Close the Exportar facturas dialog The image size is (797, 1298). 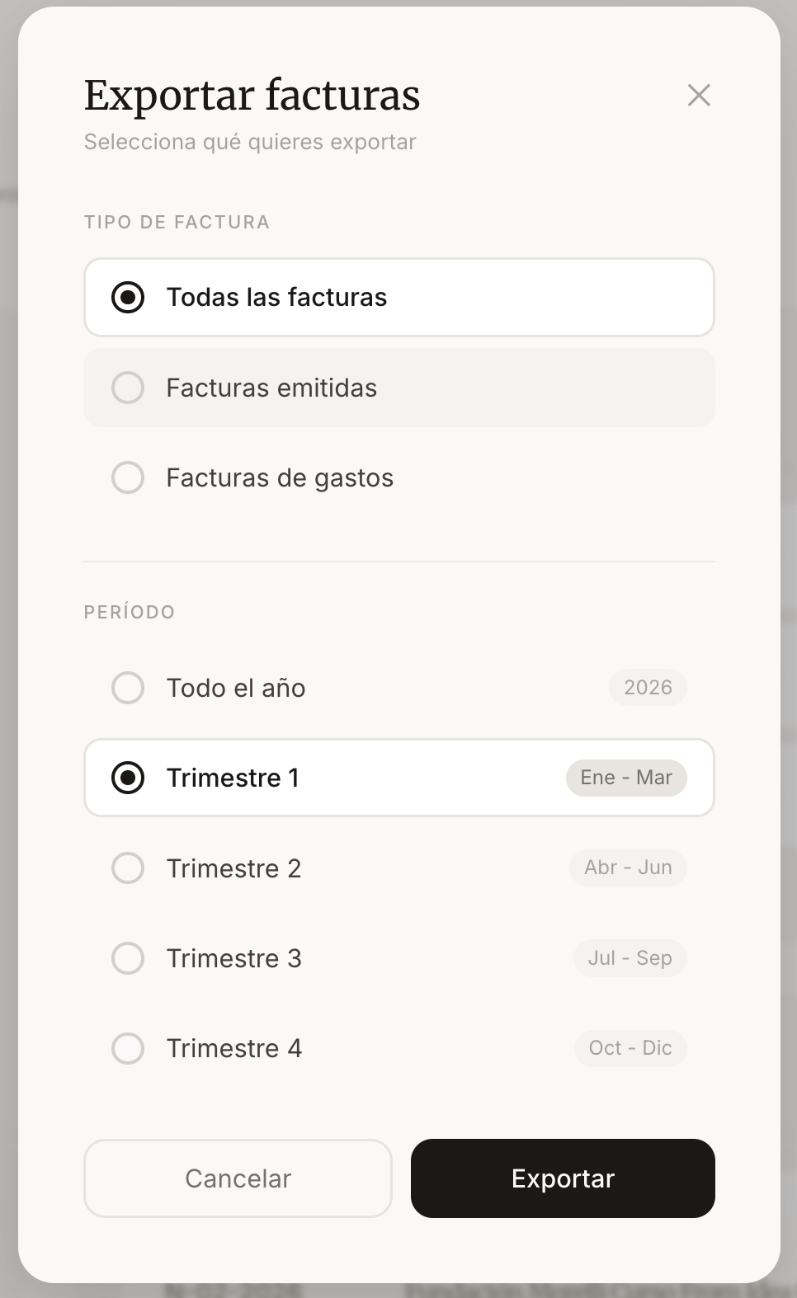click(x=699, y=96)
